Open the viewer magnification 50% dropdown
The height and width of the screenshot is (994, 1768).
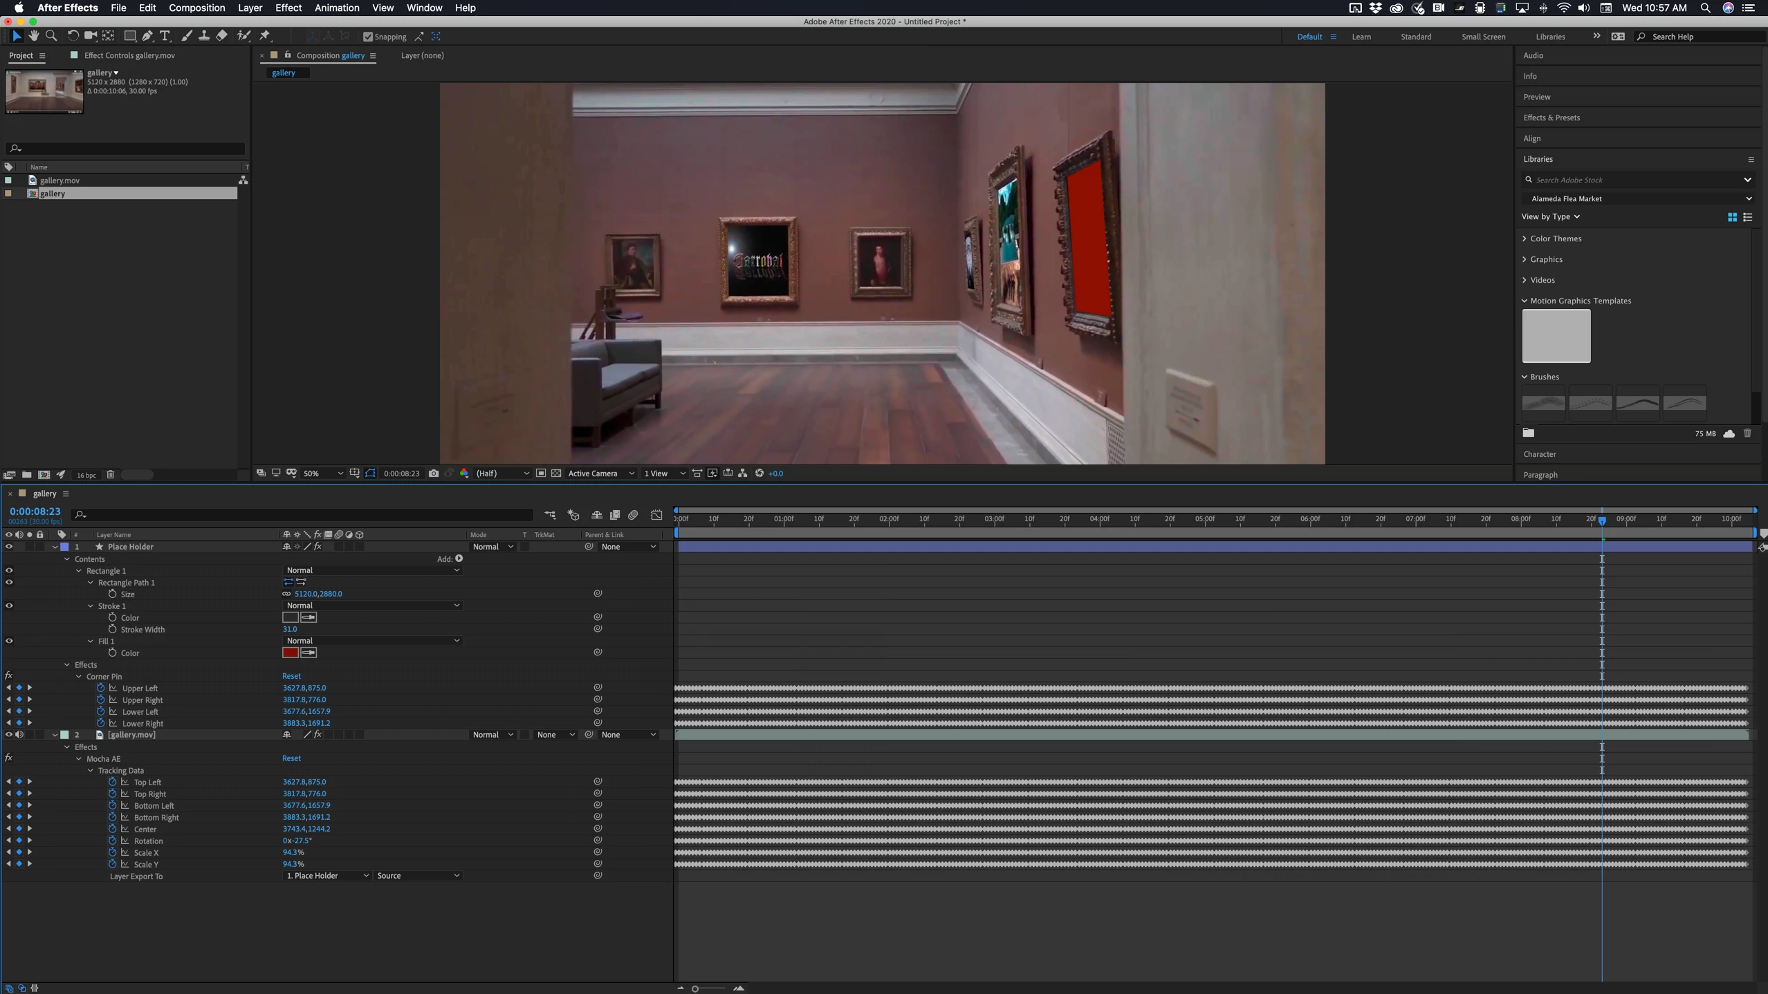[323, 473]
